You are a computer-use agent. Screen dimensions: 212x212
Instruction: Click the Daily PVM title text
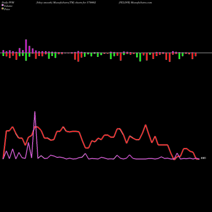click(x=8, y=3)
